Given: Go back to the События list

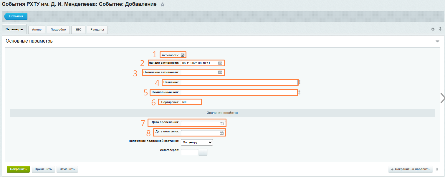Looking at the screenshot, I should 16,16.
